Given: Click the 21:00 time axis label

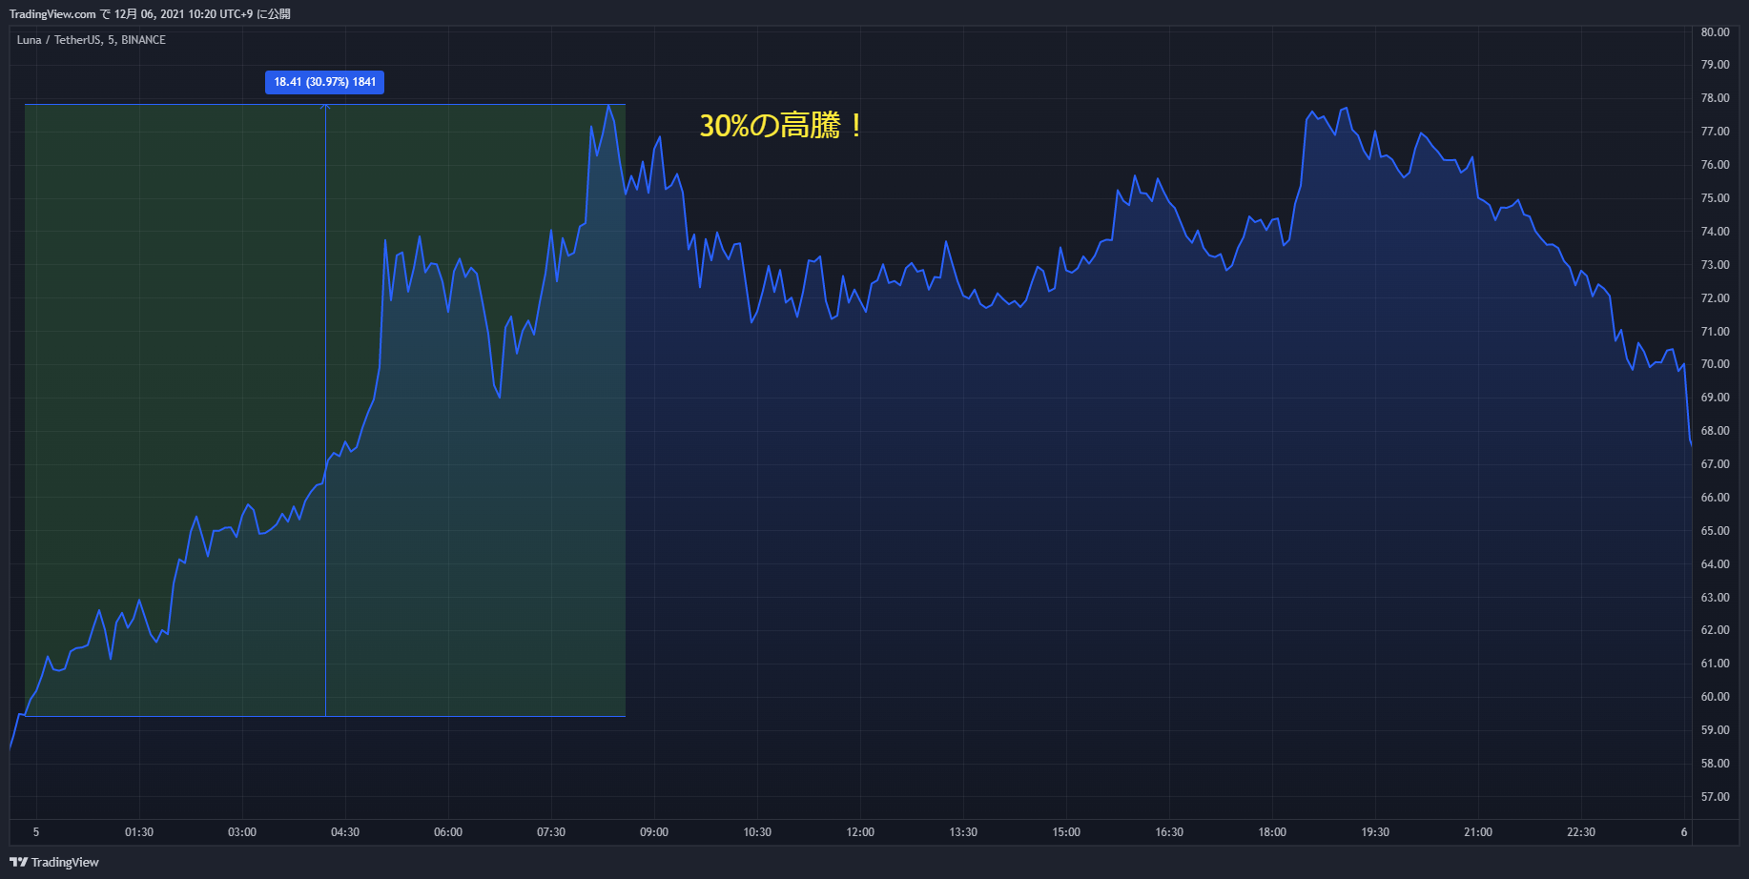Looking at the screenshot, I should pos(1478,832).
